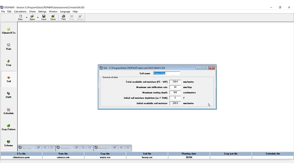
Task: Open the Language menu
Action: coord(65,12)
